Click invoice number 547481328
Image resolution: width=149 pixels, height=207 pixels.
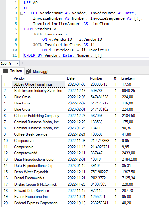(x=100, y=97)
